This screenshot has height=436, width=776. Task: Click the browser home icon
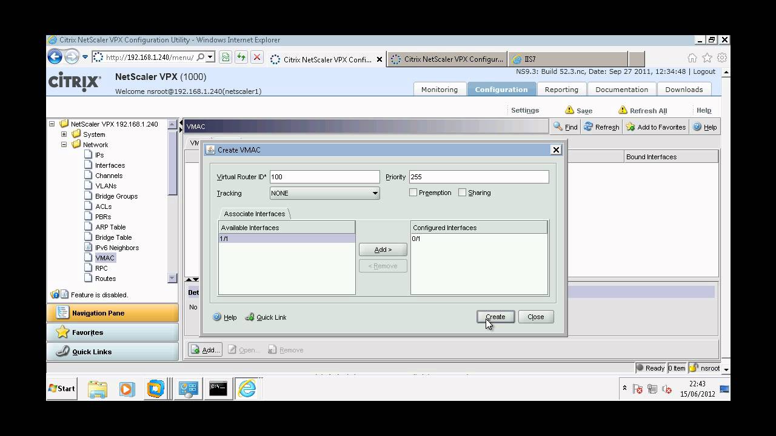pos(692,58)
